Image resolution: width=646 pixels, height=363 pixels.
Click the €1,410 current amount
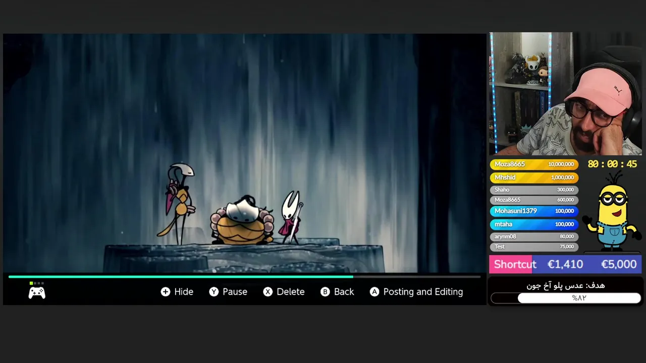(565, 264)
